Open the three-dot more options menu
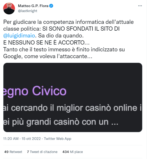The image size is (149, 159). click(140, 6)
